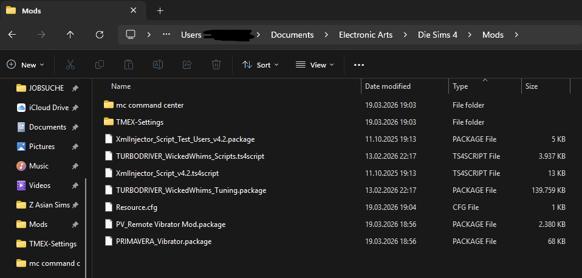
Task: Refresh the Mods folder view
Action: pyautogui.click(x=100, y=35)
